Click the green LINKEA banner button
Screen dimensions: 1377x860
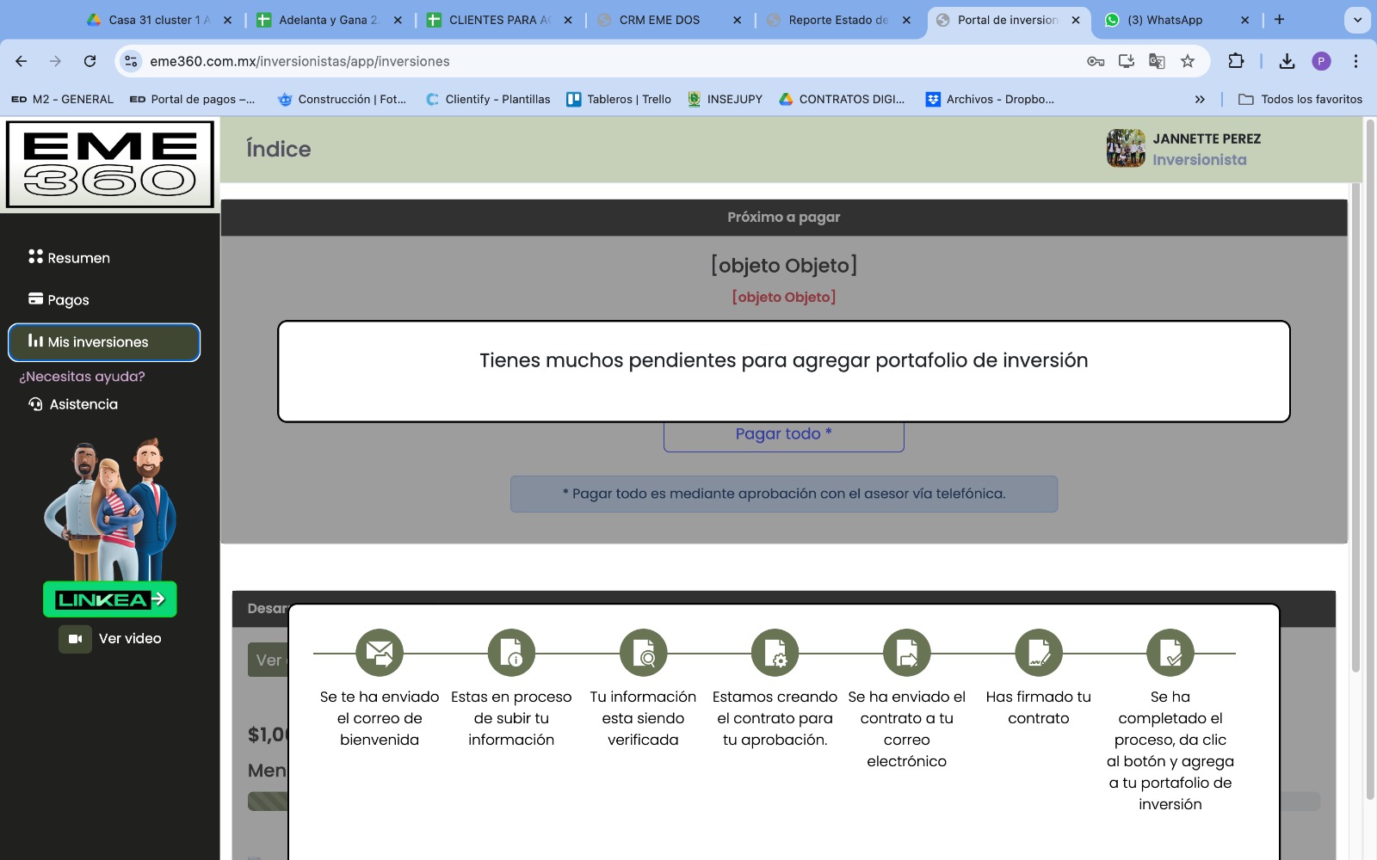[110, 599]
